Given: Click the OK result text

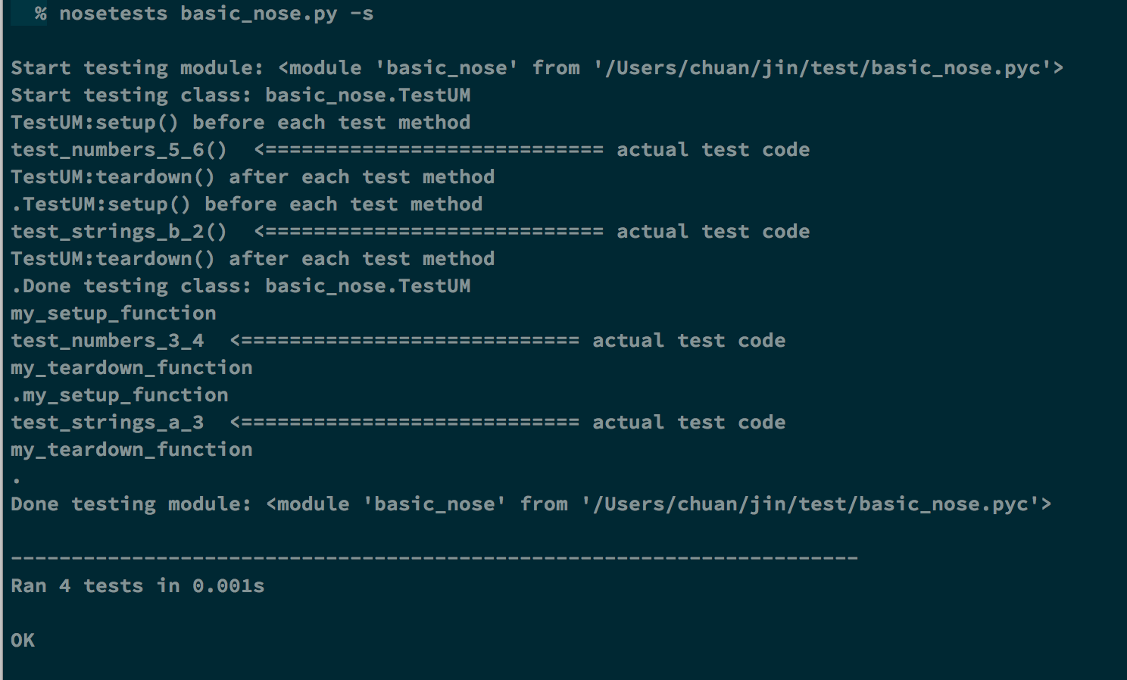Looking at the screenshot, I should pyautogui.click(x=23, y=641).
